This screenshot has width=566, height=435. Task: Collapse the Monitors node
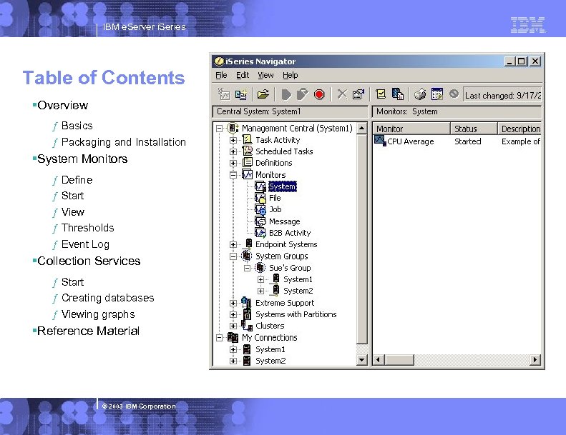pos(233,175)
